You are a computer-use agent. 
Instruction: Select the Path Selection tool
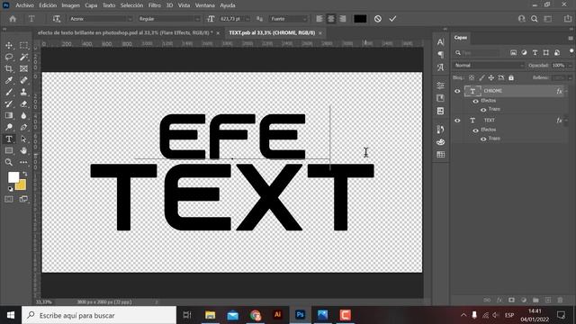point(23,139)
